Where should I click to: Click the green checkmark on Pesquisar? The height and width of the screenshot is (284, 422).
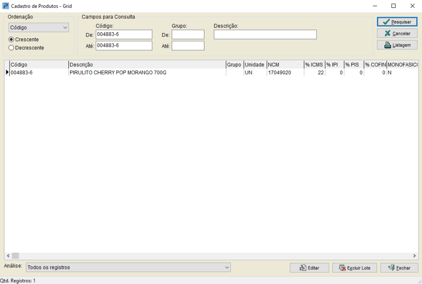386,22
